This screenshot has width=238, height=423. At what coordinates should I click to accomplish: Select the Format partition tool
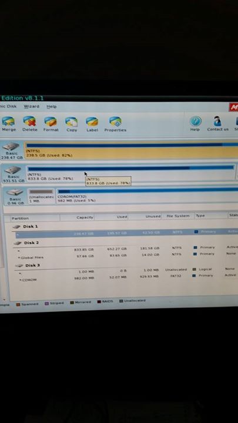[x=51, y=124]
